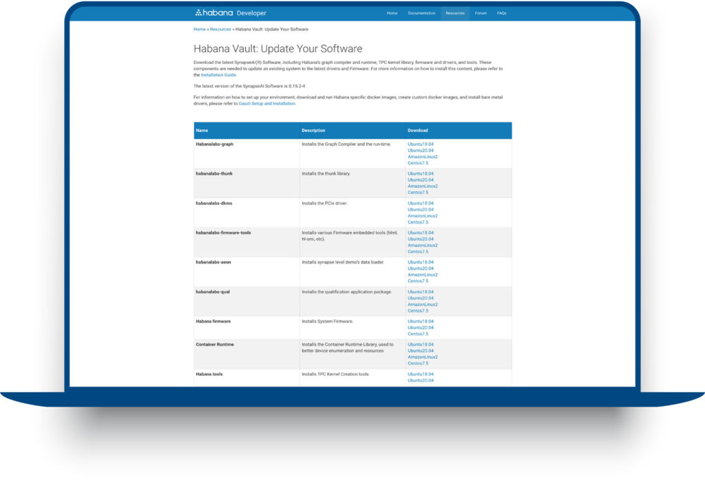Download habanalabs-aeon for Ubuntu18.04
This screenshot has height=481, width=705.
(421, 262)
